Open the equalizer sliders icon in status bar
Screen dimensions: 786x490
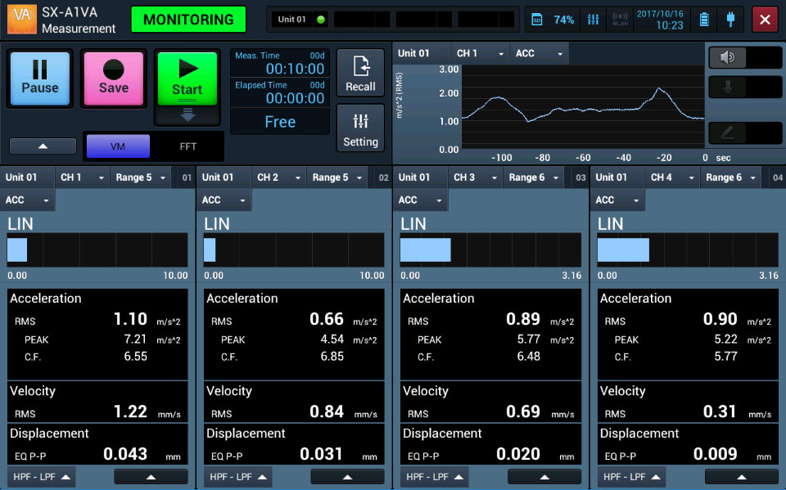pos(592,20)
